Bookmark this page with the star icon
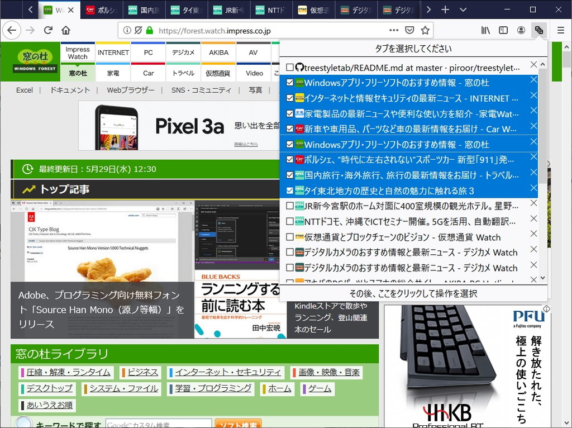This screenshot has width=572, height=428. pos(426,30)
